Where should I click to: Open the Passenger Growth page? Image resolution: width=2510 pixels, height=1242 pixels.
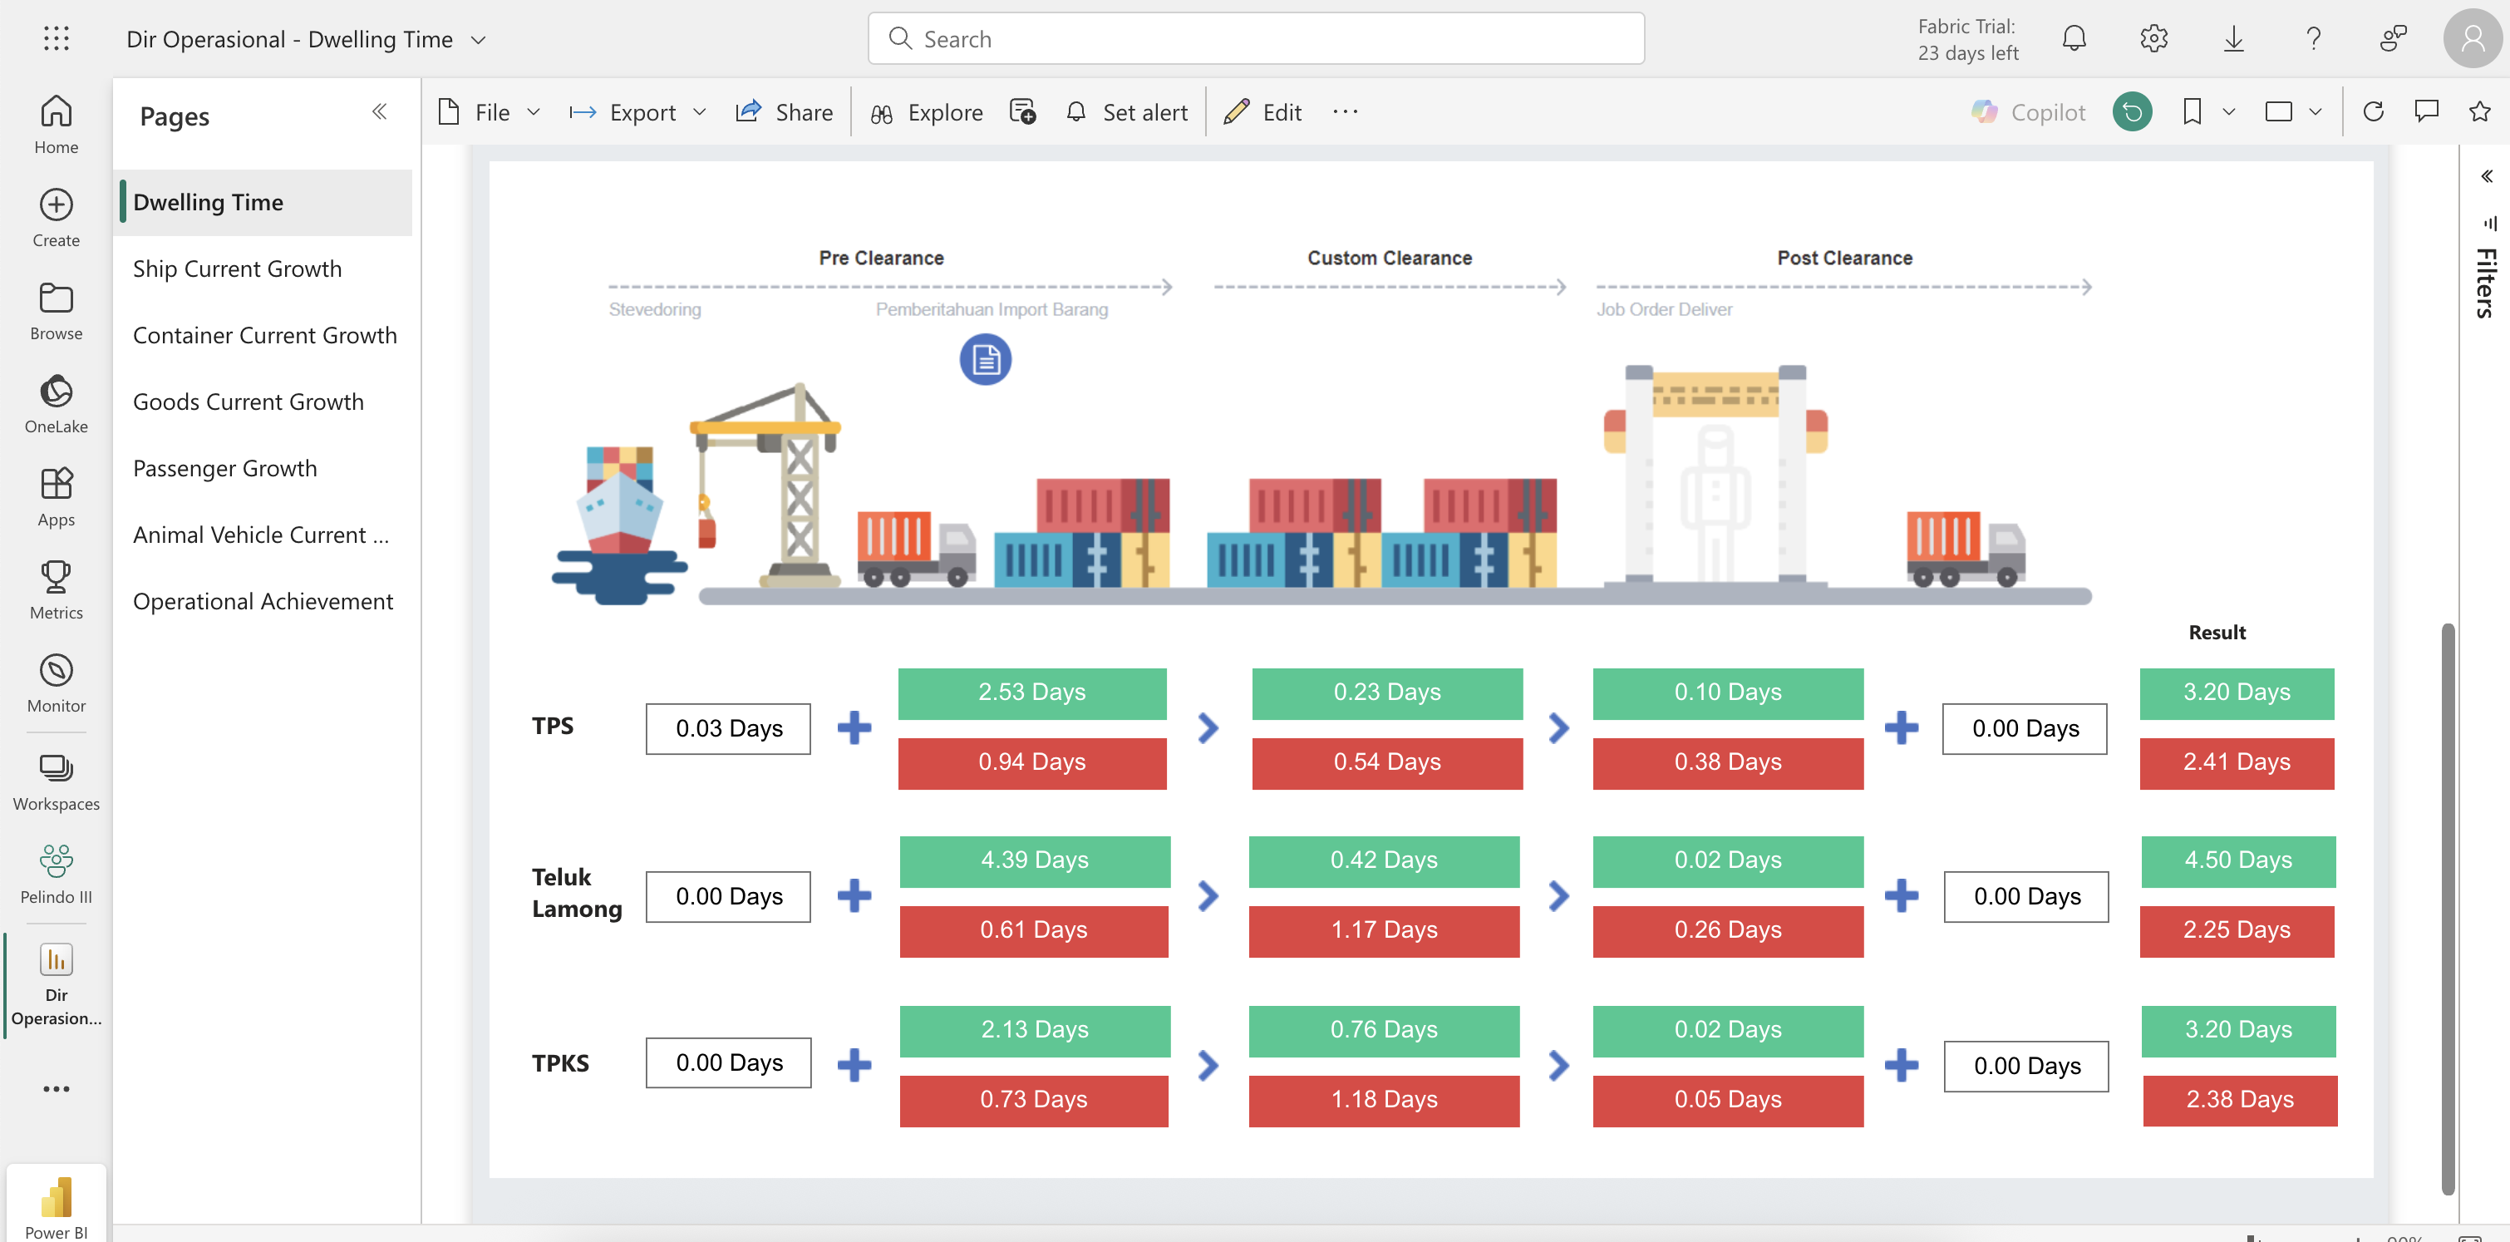(x=225, y=468)
